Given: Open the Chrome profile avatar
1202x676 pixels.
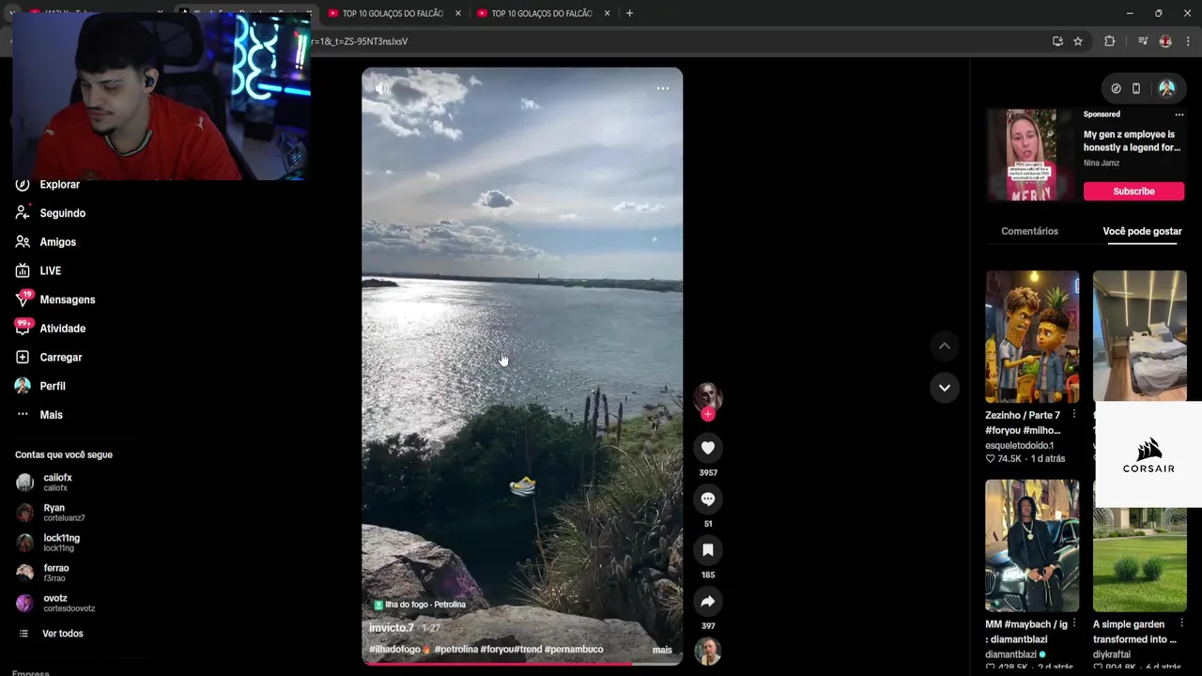Looking at the screenshot, I should (1165, 41).
